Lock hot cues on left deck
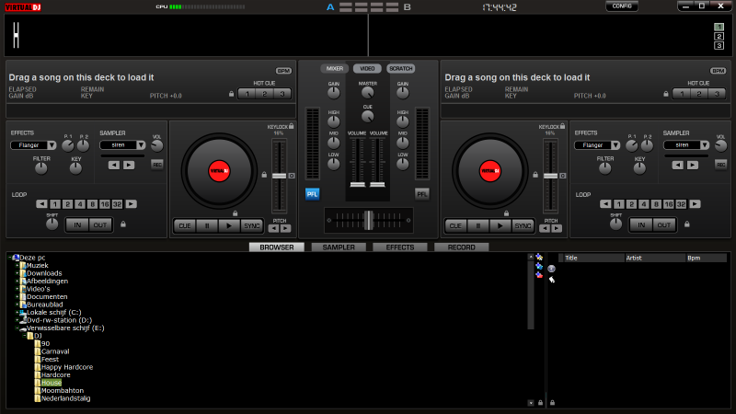This screenshot has width=736, height=414. pos(232,94)
